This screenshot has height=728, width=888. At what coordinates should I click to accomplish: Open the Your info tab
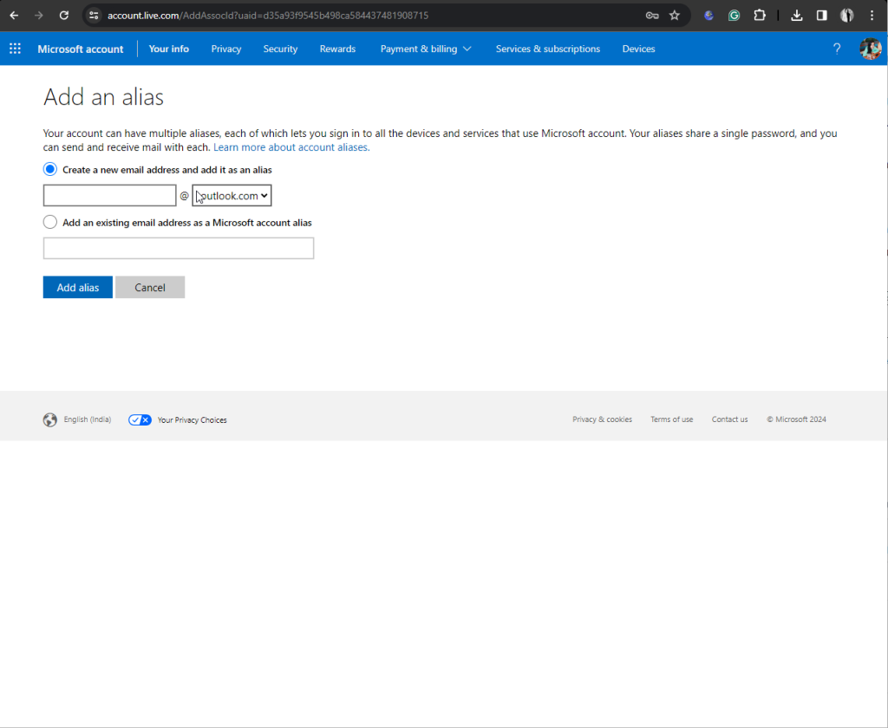point(169,49)
